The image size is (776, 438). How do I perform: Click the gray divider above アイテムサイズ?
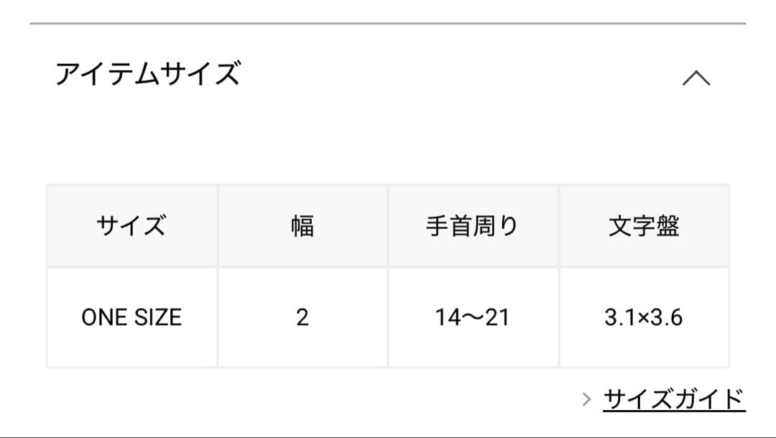click(x=388, y=24)
